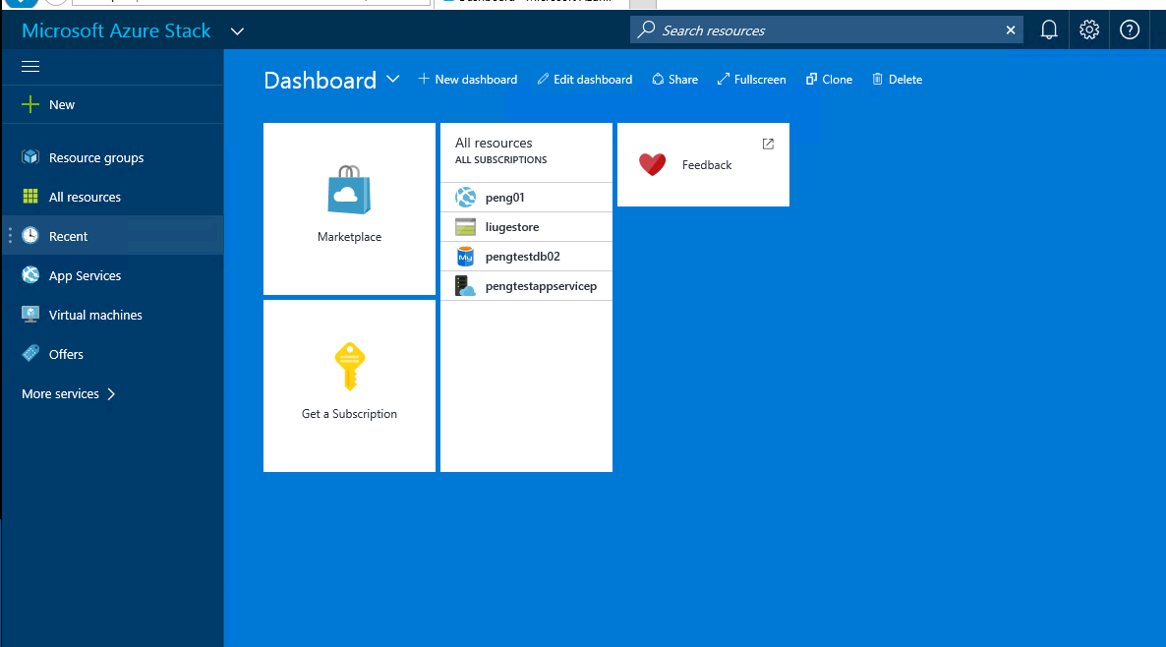Open the peng01 resource
Viewport: 1166px width, 647px height.
pyautogui.click(x=527, y=197)
